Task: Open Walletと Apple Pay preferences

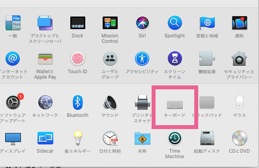Action: coord(45,59)
